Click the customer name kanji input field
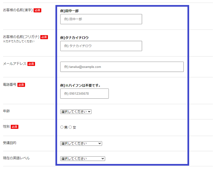The width and height of the screenshot is (215, 173). [x=101, y=19]
